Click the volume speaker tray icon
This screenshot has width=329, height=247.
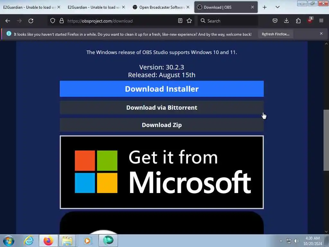[x=297, y=241]
